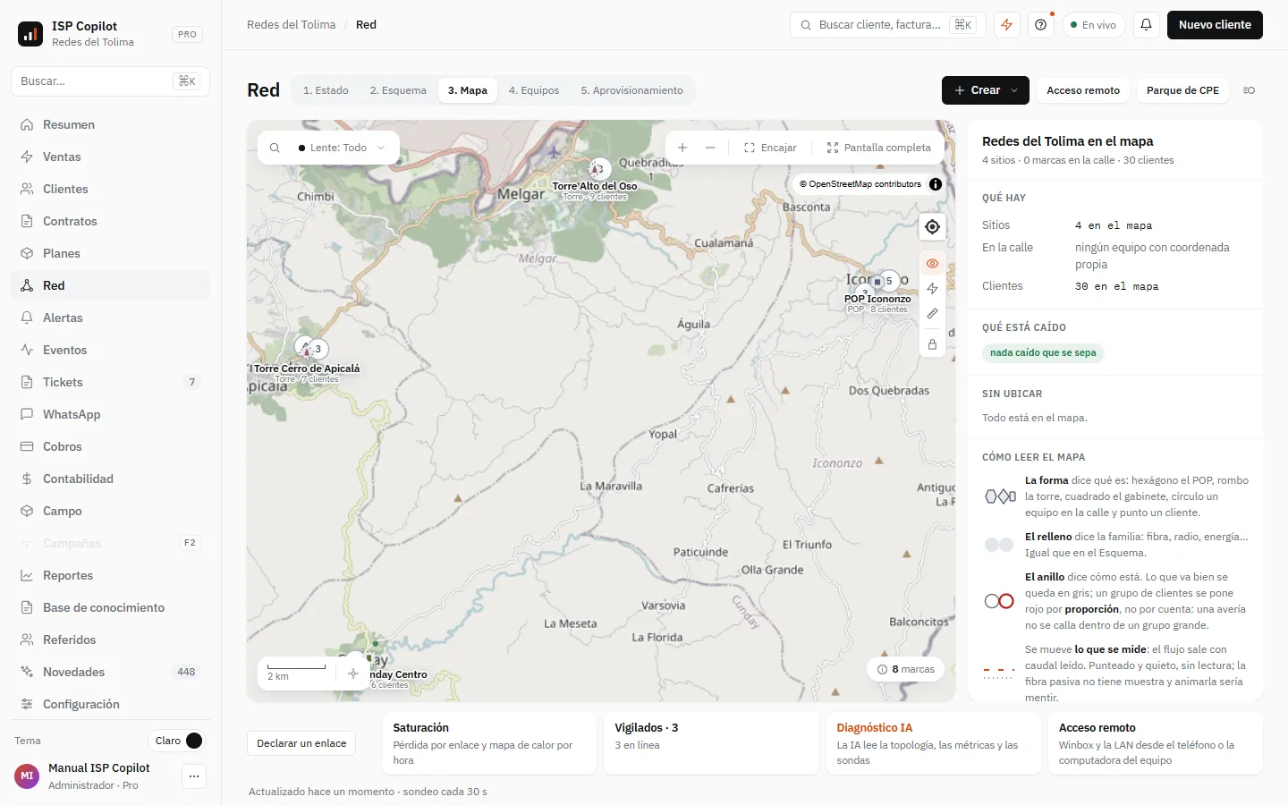
Task: Click the Redes del Tolima breadcrumb
Action: (x=292, y=25)
